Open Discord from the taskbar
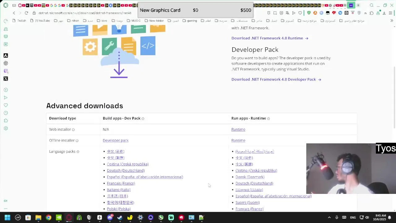Image resolution: width=396 pixels, height=223 pixels. click(x=110, y=217)
